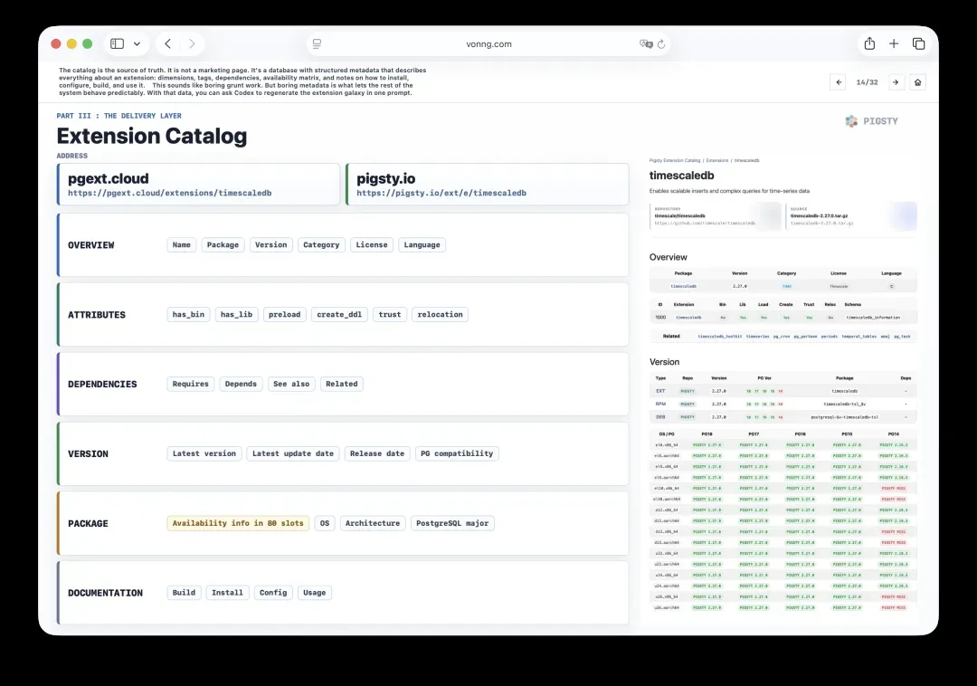Select the Name tag in Overview
The width and height of the screenshot is (977, 686).
[181, 245]
